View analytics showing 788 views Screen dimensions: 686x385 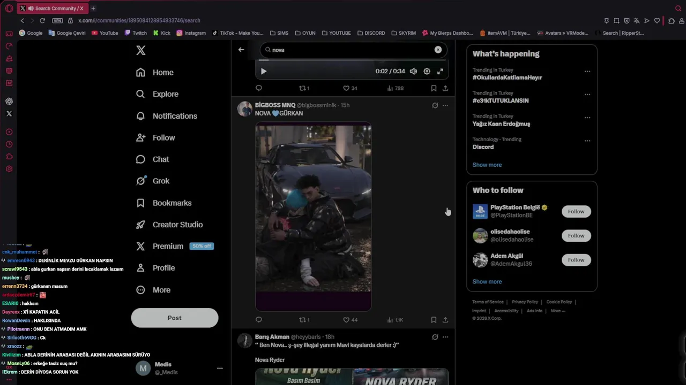396,88
